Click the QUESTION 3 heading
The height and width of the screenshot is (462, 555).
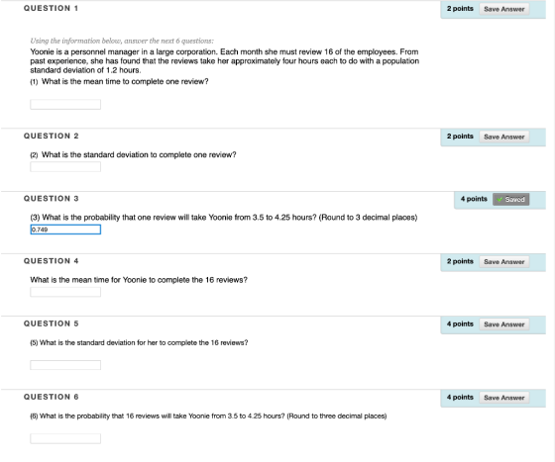point(51,199)
